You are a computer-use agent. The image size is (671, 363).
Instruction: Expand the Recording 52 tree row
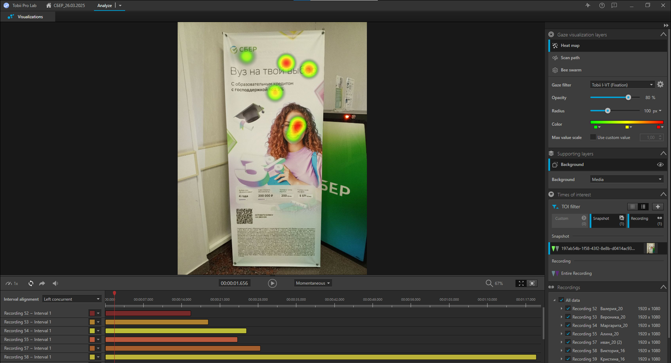(x=562, y=309)
